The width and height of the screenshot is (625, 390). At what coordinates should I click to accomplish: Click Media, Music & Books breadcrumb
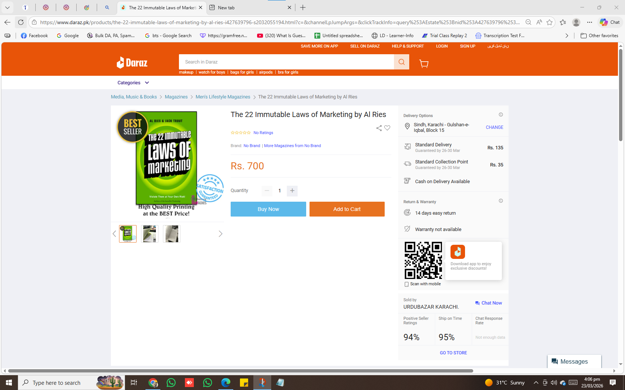click(134, 97)
